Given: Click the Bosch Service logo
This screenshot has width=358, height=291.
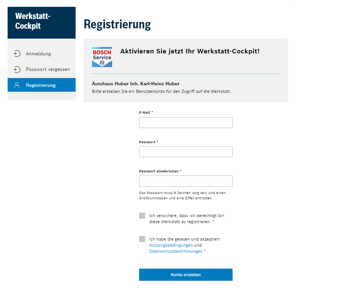Looking at the screenshot, I should pos(102,57).
